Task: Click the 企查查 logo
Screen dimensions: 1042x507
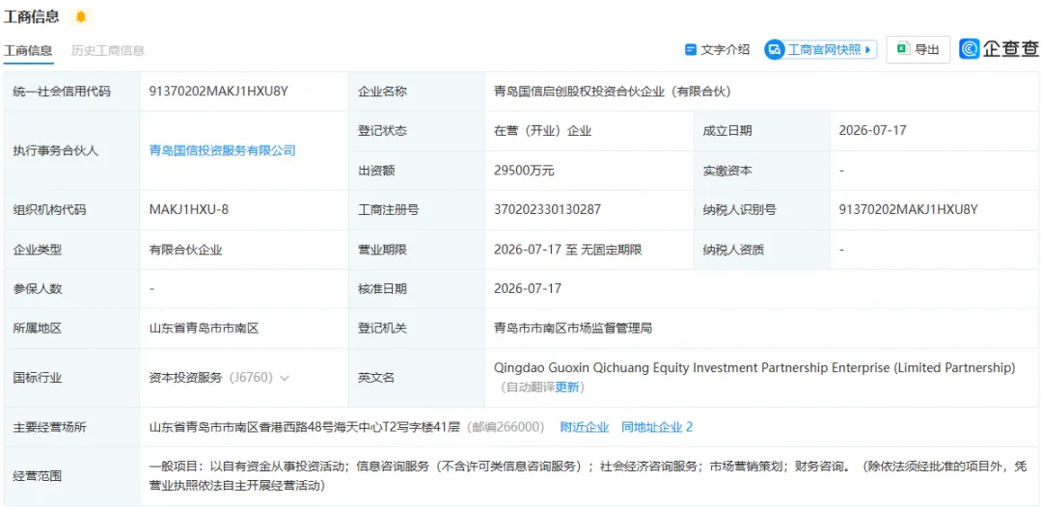Action: click(x=999, y=49)
